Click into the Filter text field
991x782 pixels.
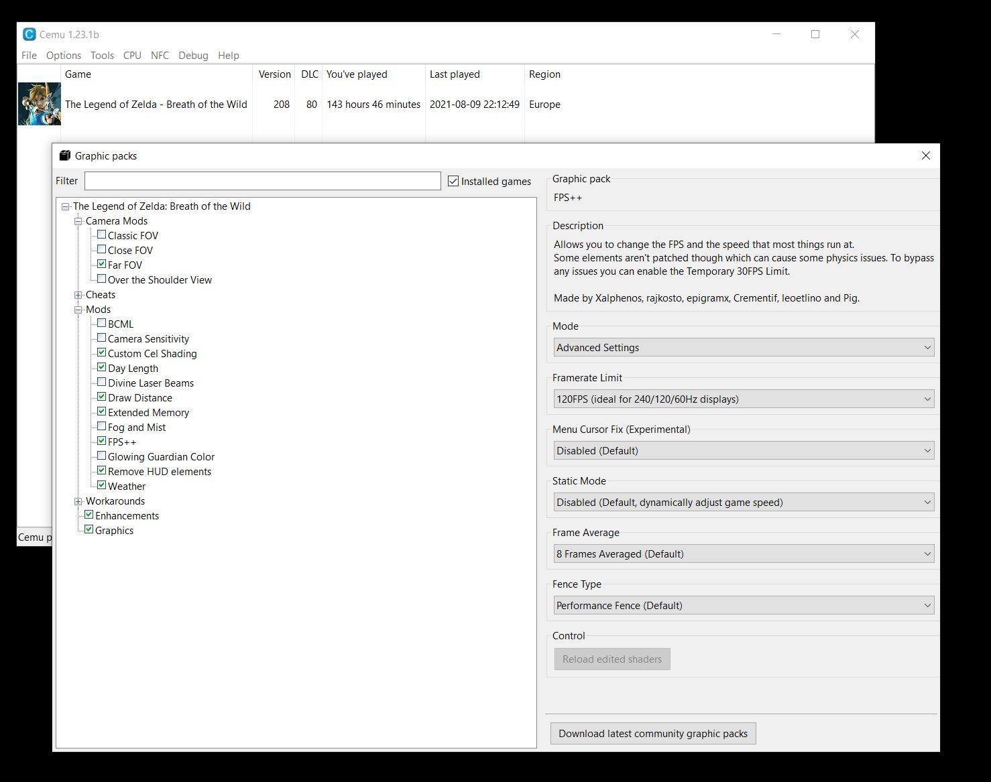(x=263, y=181)
